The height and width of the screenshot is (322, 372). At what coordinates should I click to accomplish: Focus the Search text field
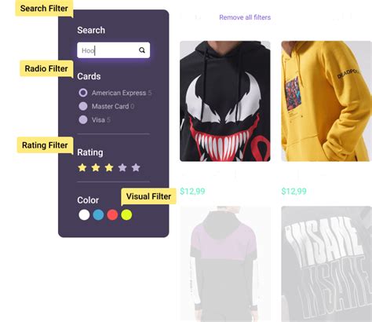pyautogui.click(x=114, y=50)
